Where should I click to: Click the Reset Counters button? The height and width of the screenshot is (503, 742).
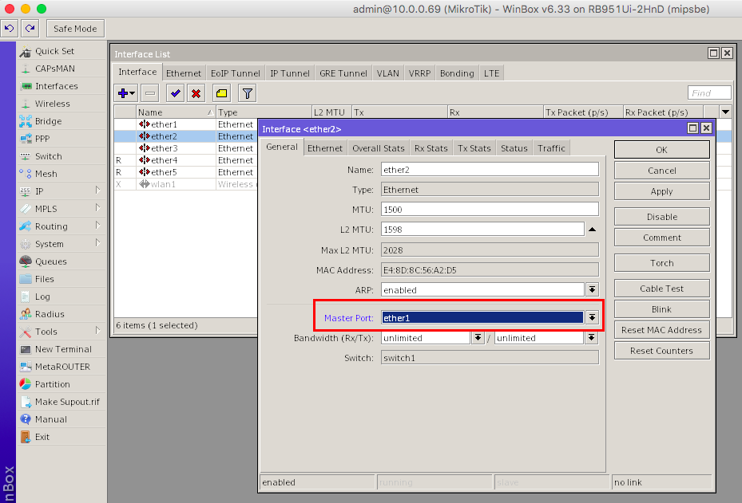661,351
